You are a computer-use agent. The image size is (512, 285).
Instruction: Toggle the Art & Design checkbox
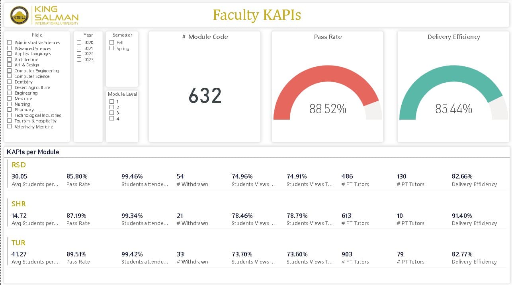tap(10, 65)
